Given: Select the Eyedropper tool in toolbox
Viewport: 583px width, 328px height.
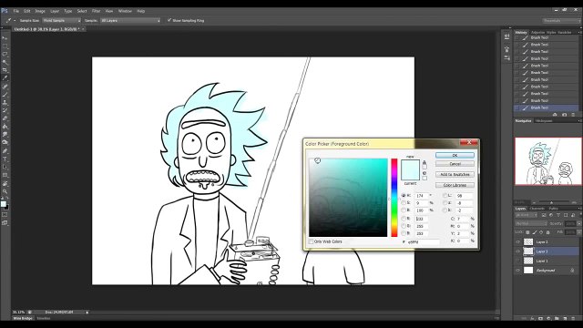Looking at the screenshot, I should pos(5,78).
